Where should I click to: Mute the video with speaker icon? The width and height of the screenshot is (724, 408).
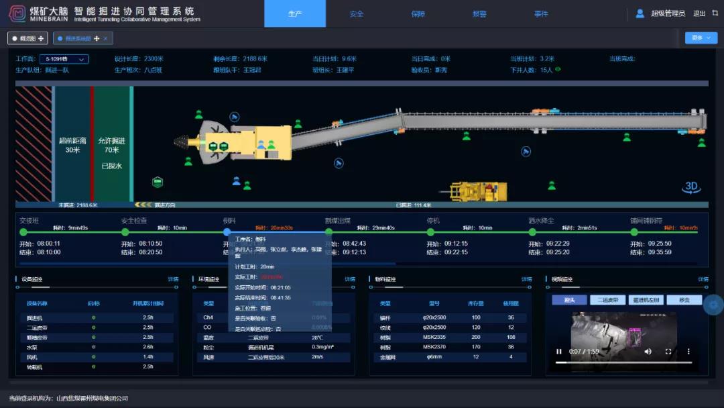[648, 352]
